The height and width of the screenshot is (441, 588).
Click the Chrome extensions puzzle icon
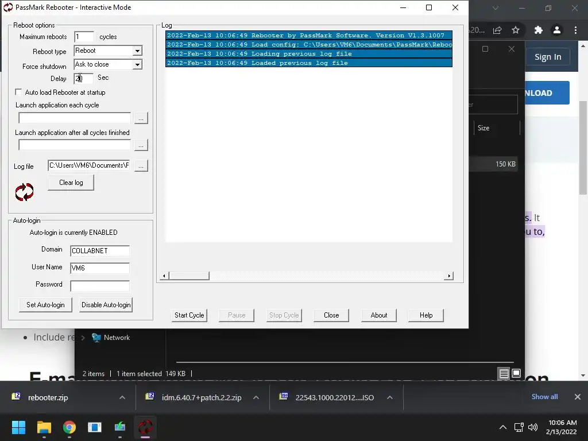click(x=539, y=30)
